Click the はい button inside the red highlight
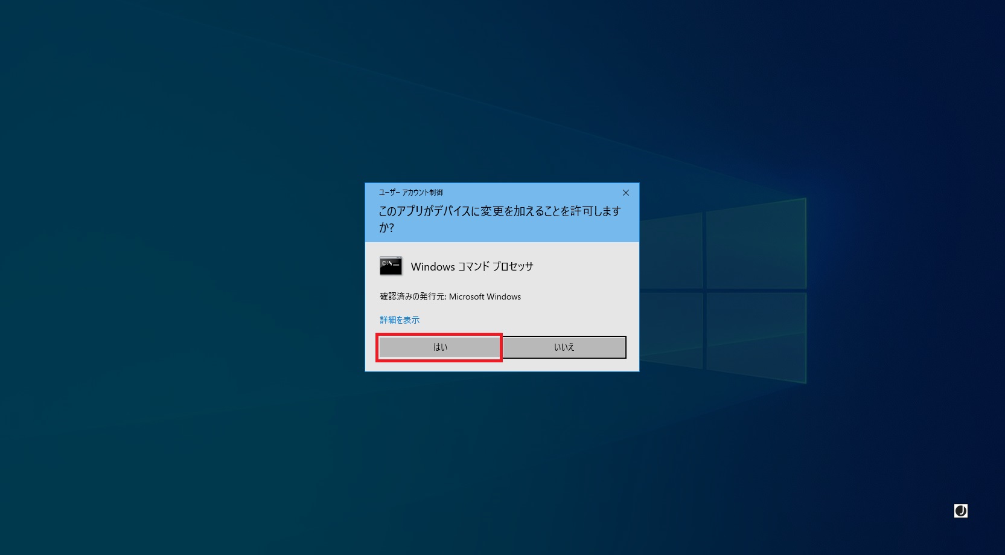Screen dimensions: 1005x555 click(439, 347)
